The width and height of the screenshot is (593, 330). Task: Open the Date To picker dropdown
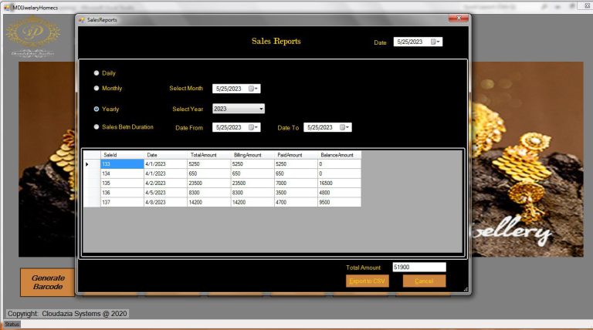(x=344, y=128)
